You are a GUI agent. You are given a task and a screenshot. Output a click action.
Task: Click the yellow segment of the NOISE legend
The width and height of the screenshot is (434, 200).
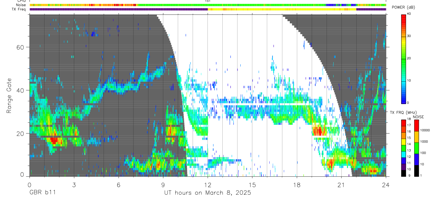coord(416,137)
